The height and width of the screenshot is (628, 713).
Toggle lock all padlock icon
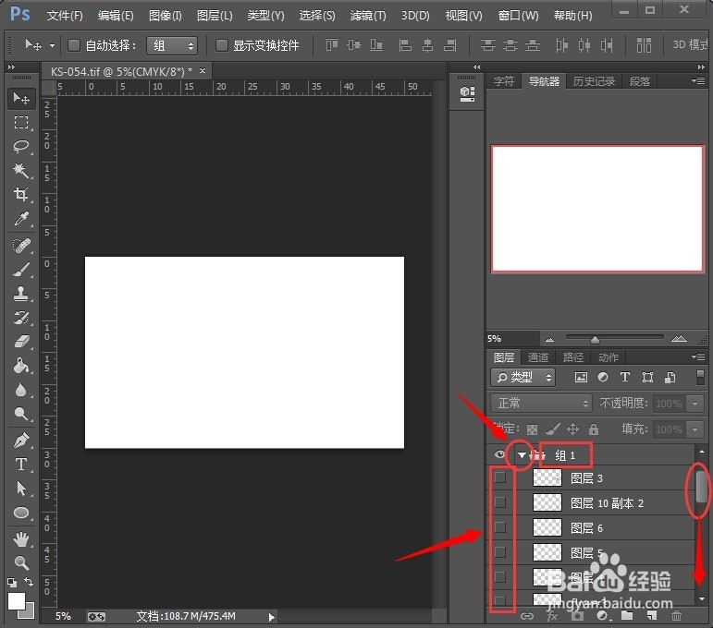tap(594, 429)
